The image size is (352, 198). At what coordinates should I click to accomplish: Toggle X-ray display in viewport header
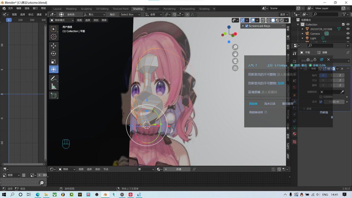263,20
